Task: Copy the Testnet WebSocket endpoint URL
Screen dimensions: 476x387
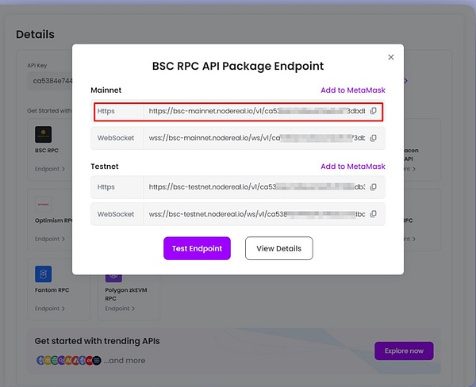Action: click(373, 214)
